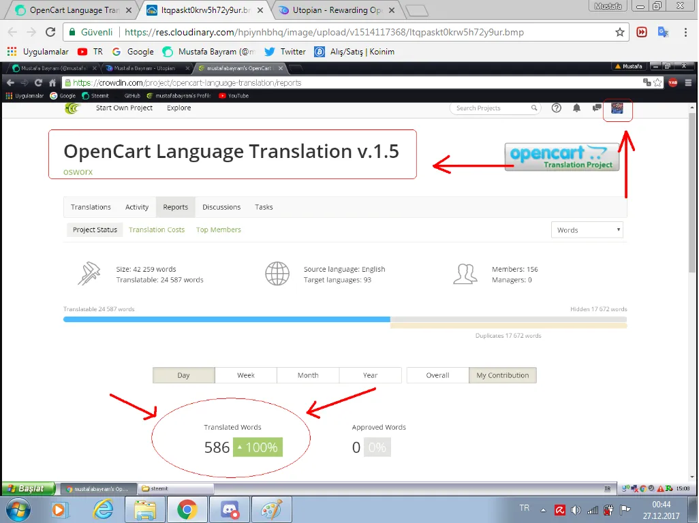Select the Day period toggle
The width and height of the screenshot is (699, 523).
[x=184, y=375]
